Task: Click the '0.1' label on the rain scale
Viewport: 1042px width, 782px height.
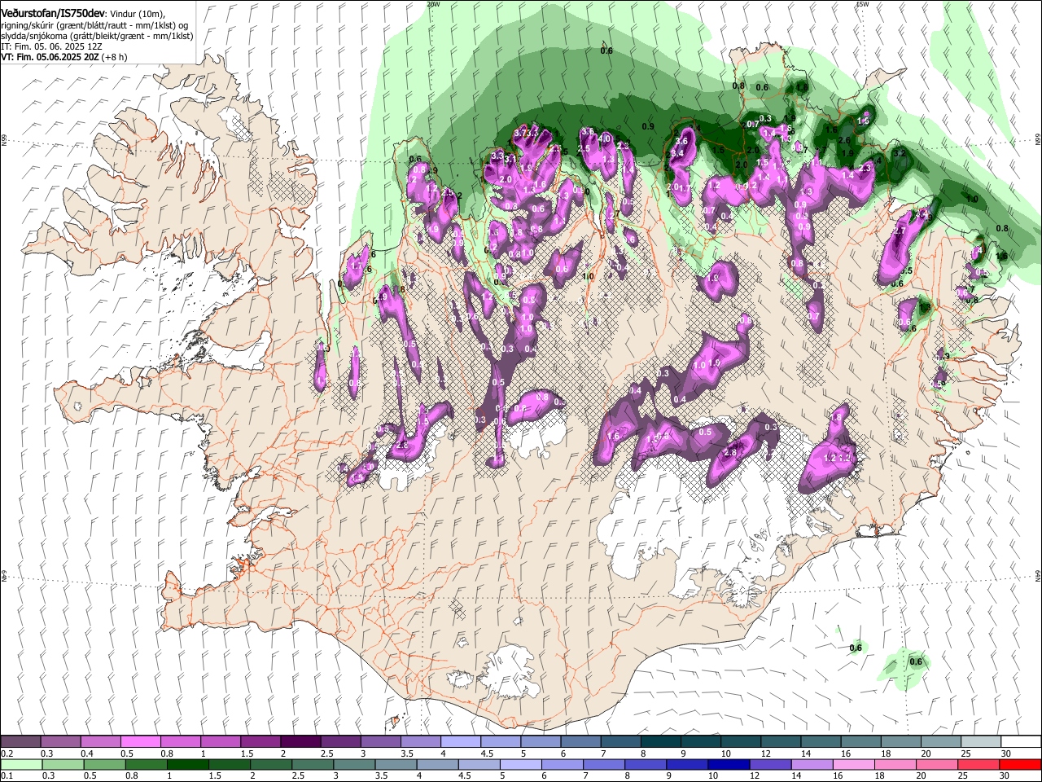Action: click(7, 776)
